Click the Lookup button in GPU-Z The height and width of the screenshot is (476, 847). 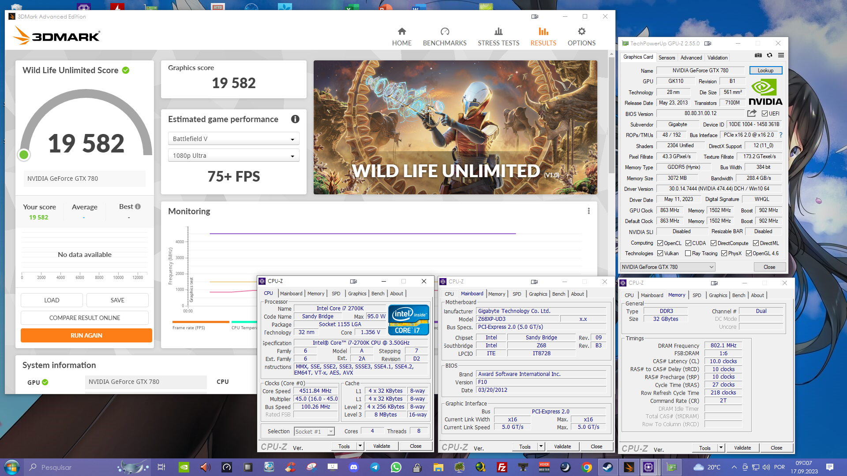coord(765,70)
